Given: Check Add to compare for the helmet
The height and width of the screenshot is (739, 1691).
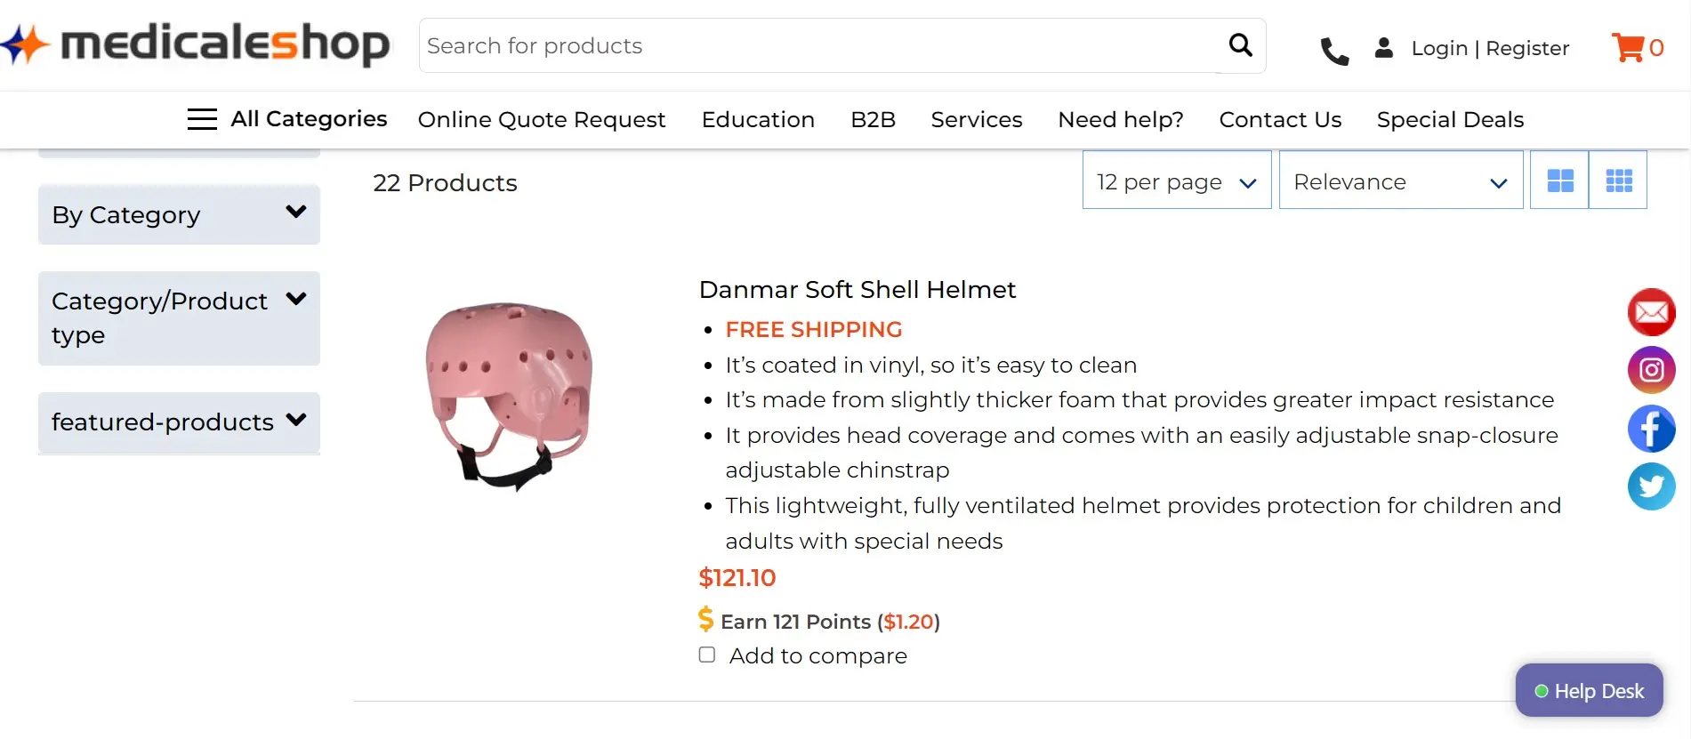Looking at the screenshot, I should click(706, 655).
